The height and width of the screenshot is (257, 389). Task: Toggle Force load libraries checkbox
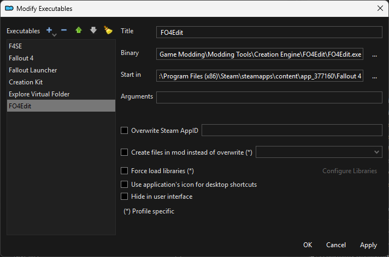[x=125, y=171]
